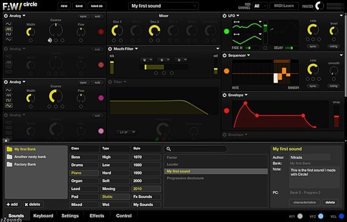Click the Osc 3 mixer knob
Image resolution: width=347 pixels, height=222 pixels.
154,31
